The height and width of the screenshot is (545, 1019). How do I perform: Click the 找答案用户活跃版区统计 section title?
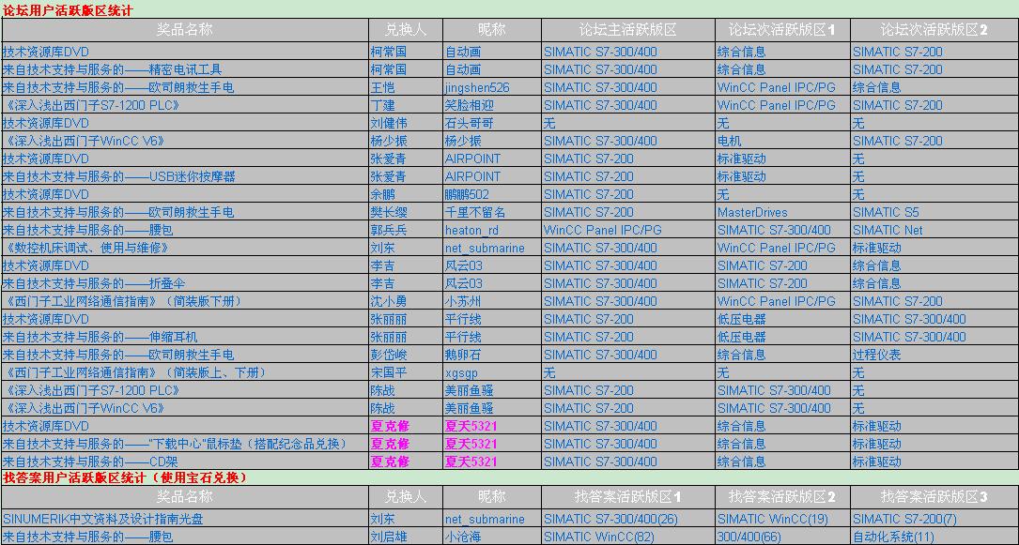point(125,477)
